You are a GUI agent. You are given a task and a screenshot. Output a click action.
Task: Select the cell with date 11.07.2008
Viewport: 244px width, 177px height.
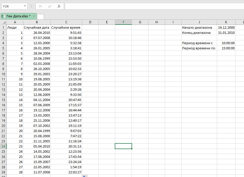point(37,172)
